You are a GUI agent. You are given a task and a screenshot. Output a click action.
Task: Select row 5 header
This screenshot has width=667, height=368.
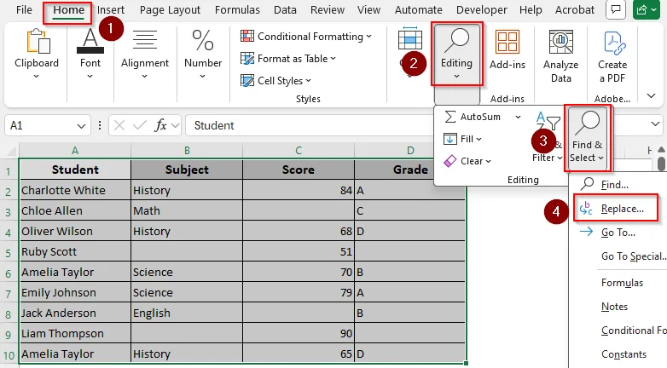pyautogui.click(x=9, y=252)
